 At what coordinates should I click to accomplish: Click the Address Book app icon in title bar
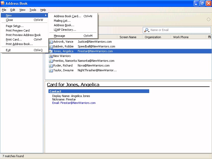[x=2, y=3]
